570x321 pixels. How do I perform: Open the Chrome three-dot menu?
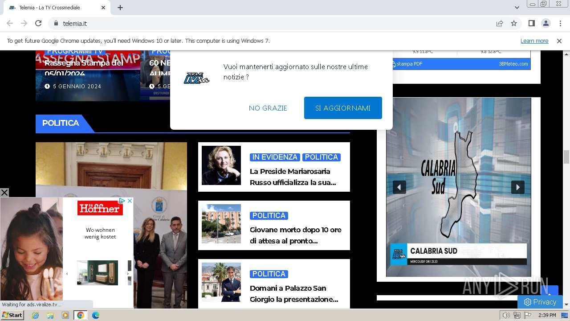click(560, 23)
